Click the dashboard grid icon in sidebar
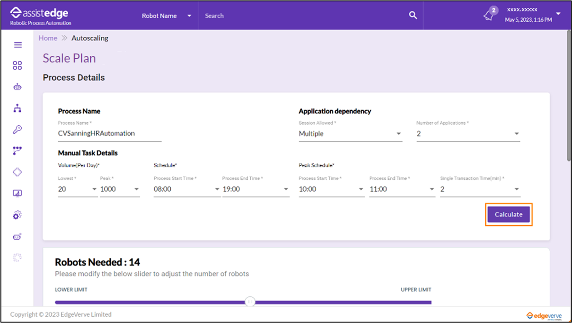Image resolution: width=573 pixels, height=323 pixels. click(17, 66)
